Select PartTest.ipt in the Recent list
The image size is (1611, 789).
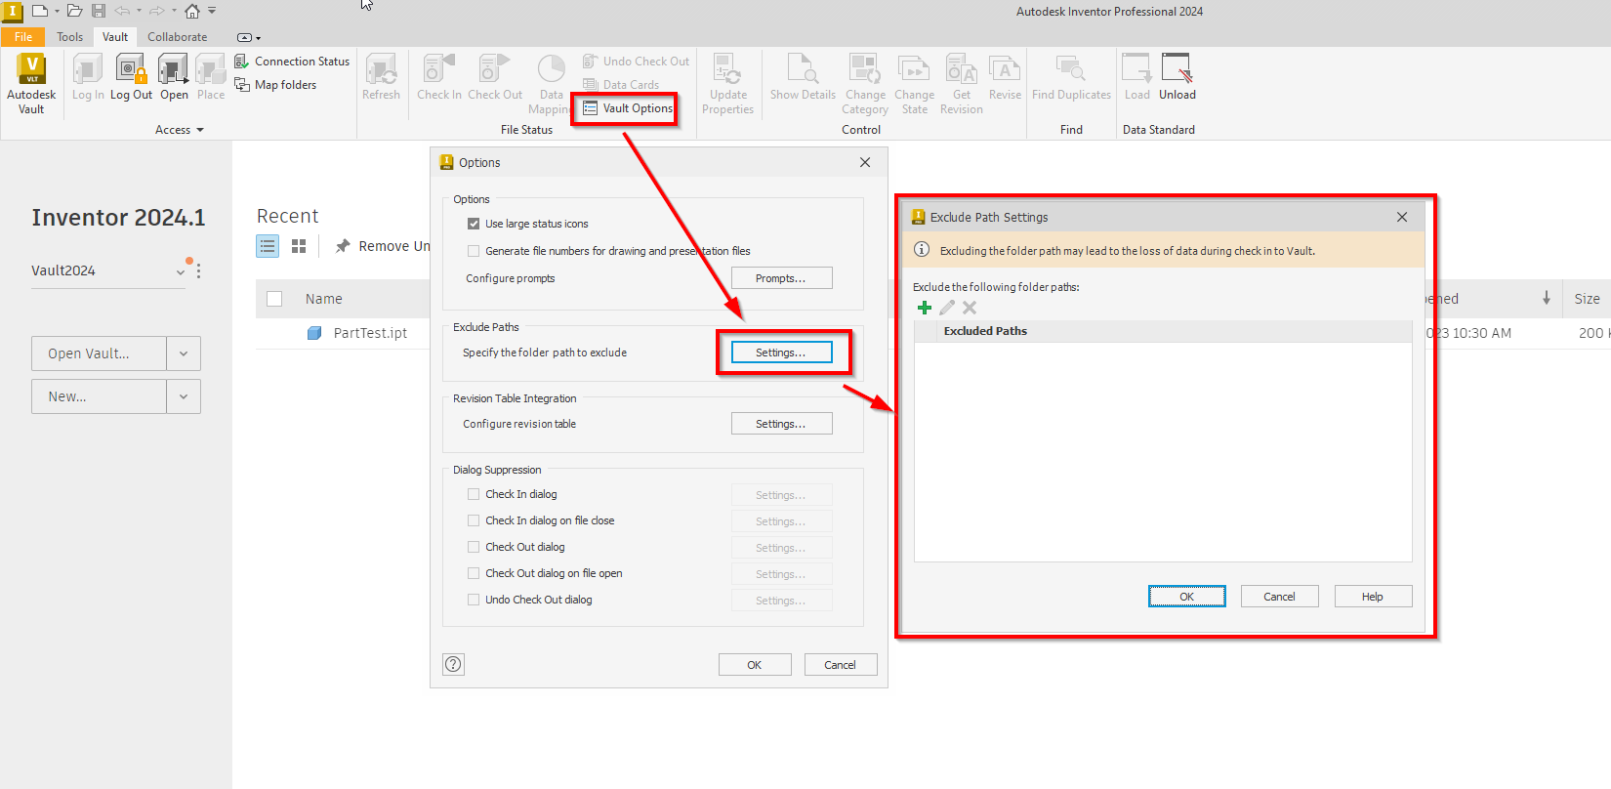click(x=370, y=333)
